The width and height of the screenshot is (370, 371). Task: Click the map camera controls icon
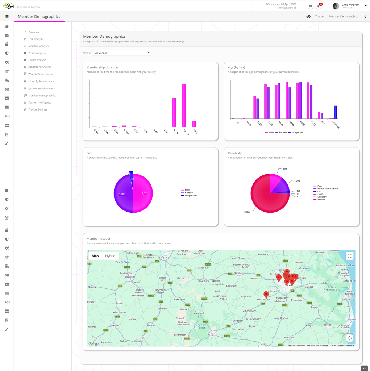(x=349, y=338)
